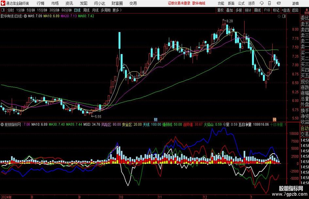Open the 选项 menu

[x=251, y=3]
